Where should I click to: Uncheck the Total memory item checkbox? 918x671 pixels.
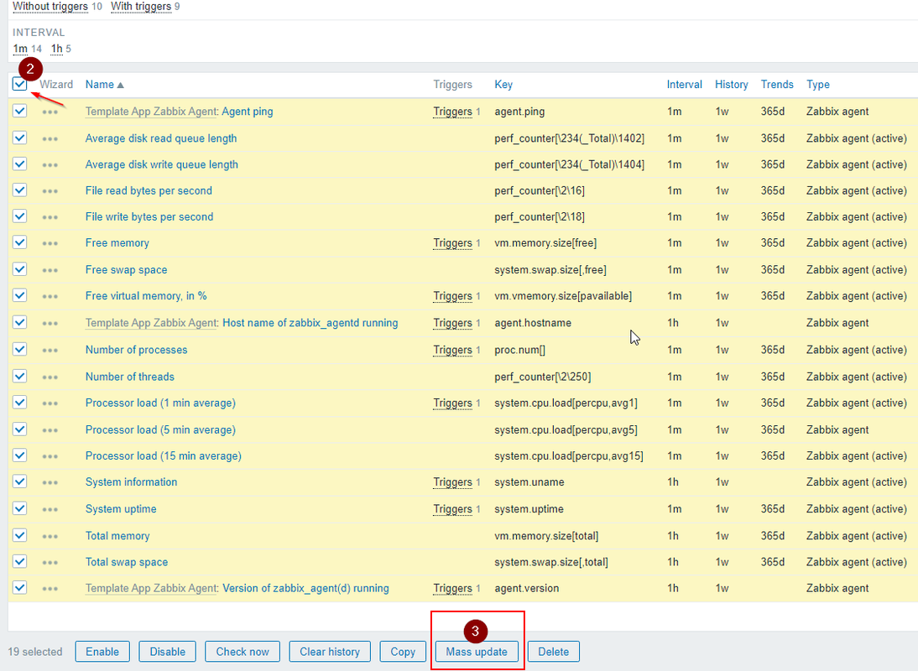click(19, 534)
